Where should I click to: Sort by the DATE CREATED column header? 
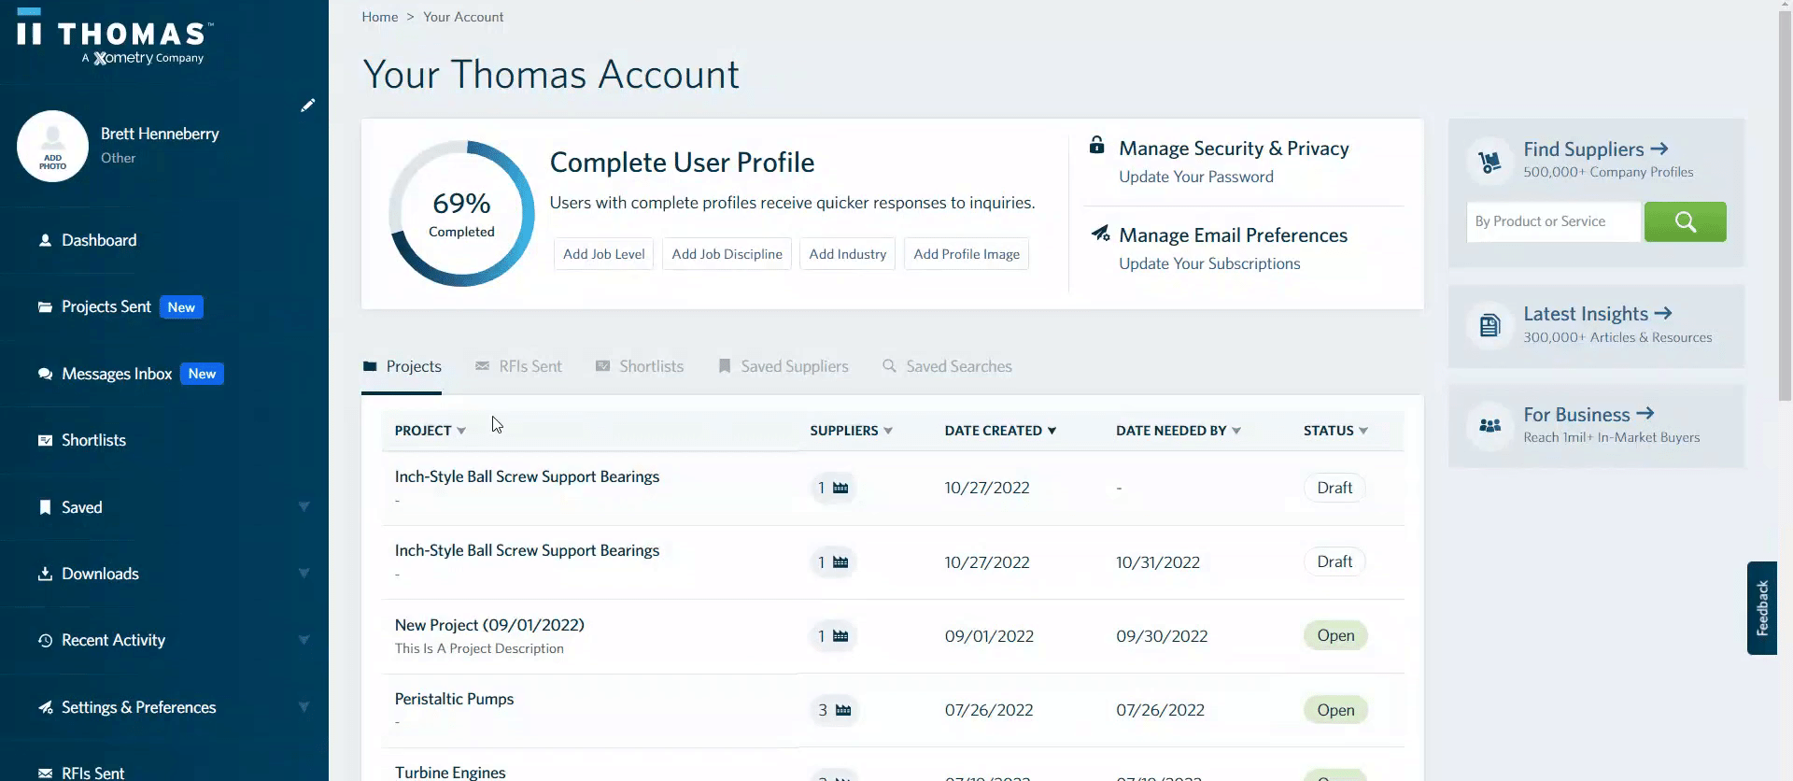click(1000, 431)
